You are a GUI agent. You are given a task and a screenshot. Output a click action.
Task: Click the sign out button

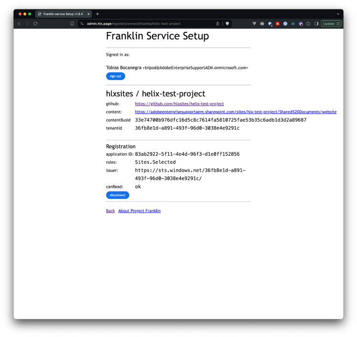pos(116,76)
